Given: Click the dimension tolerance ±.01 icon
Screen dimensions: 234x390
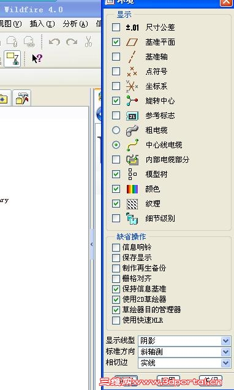Looking at the screenshot, I should [132, 27].
